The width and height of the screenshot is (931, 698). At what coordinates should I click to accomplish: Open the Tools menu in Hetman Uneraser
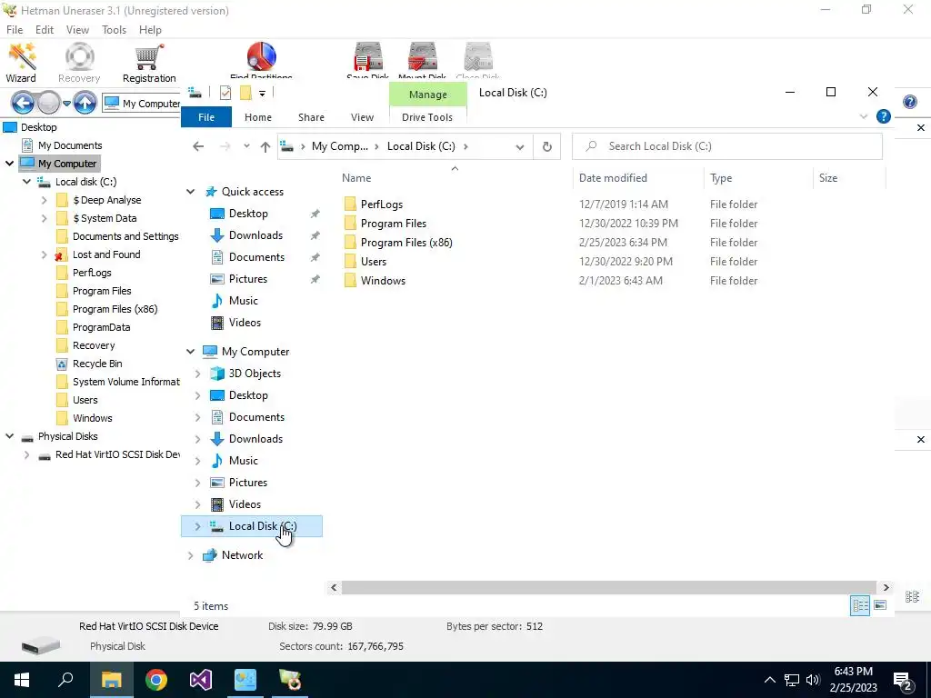click(114, 30)
